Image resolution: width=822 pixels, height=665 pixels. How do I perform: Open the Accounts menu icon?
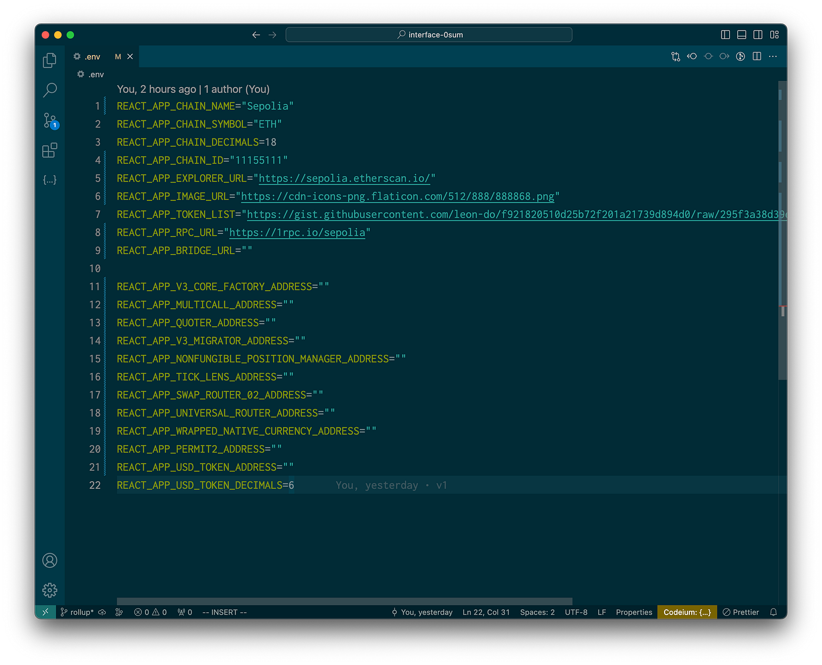tap(50, 560)
